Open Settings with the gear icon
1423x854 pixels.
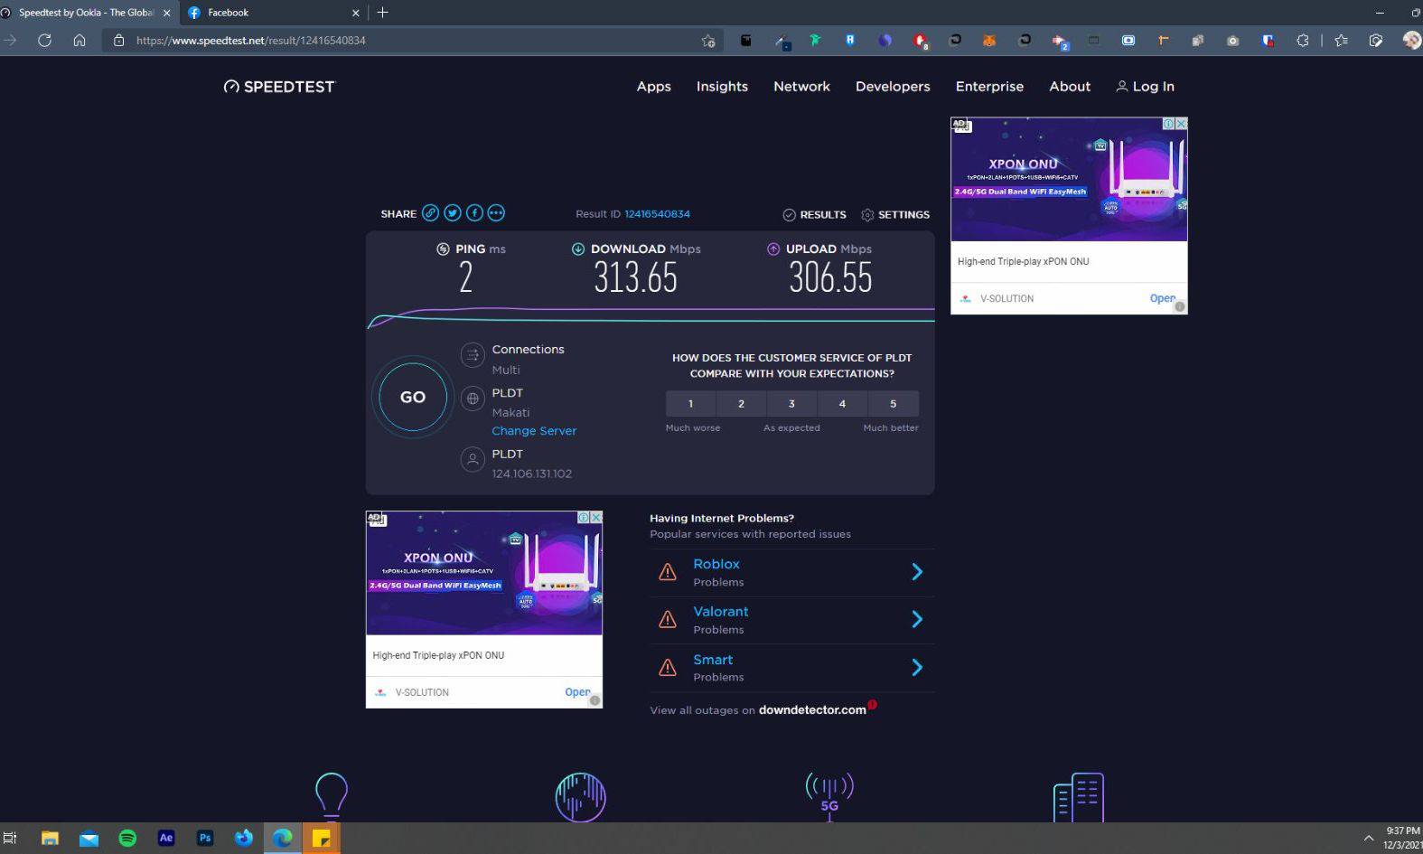point(867,215)
